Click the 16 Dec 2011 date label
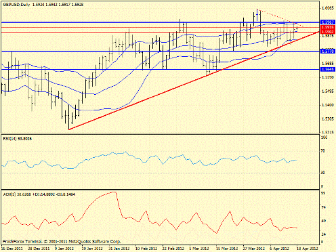The width and height of the screenshot is (336, 252). click(x=12, y=249)
